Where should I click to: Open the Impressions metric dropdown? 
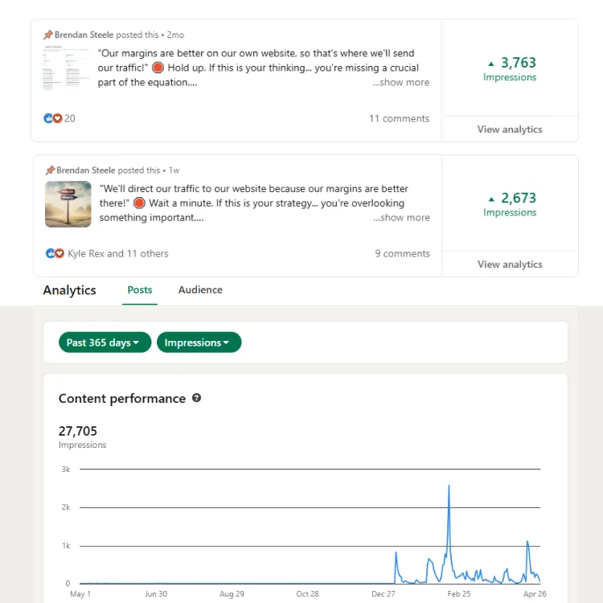point(199,343)
